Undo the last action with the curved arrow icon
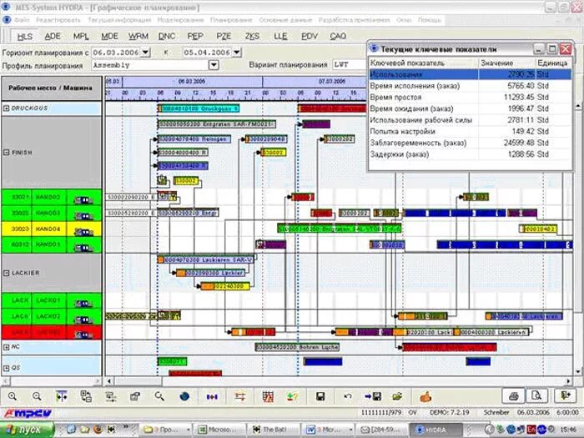The image size is (584, 438). pyautogui.click(x=348, y=396)
